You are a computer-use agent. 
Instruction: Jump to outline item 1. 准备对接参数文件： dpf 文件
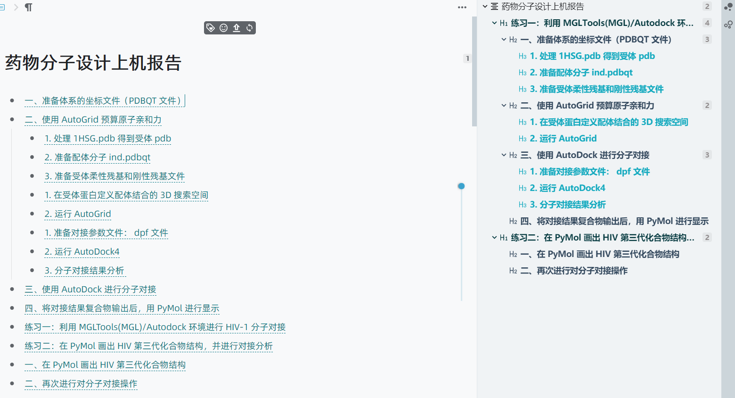[589, 172]
